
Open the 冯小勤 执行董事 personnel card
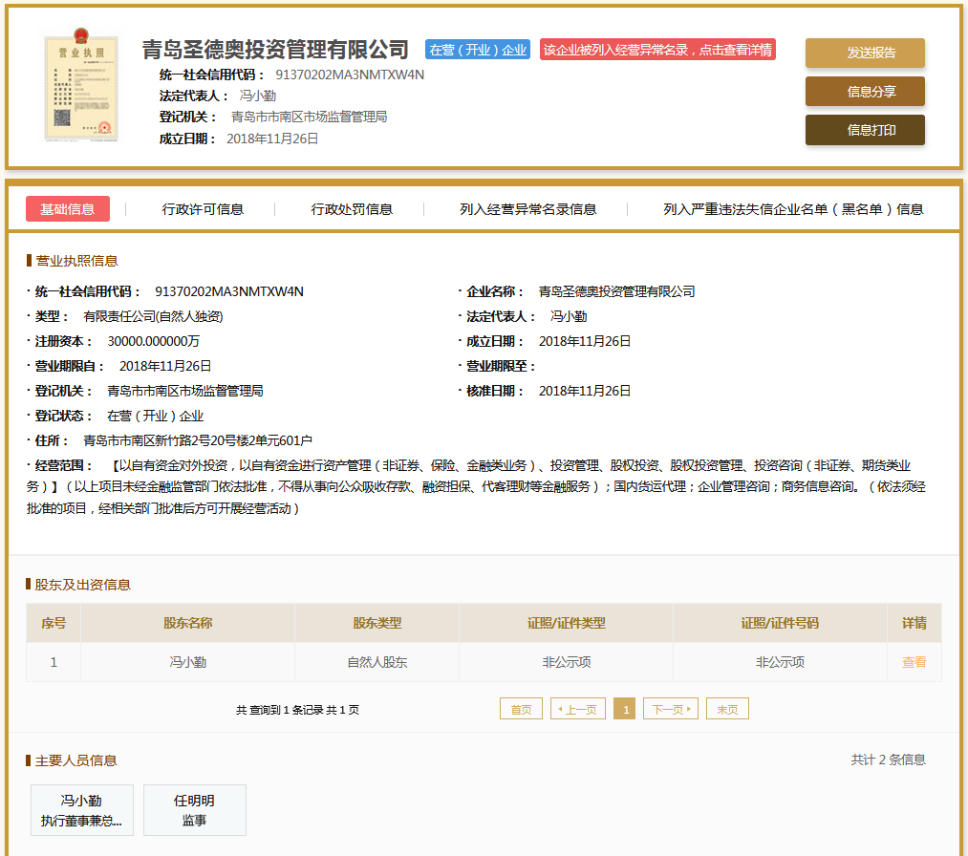(x=81, y=810)
